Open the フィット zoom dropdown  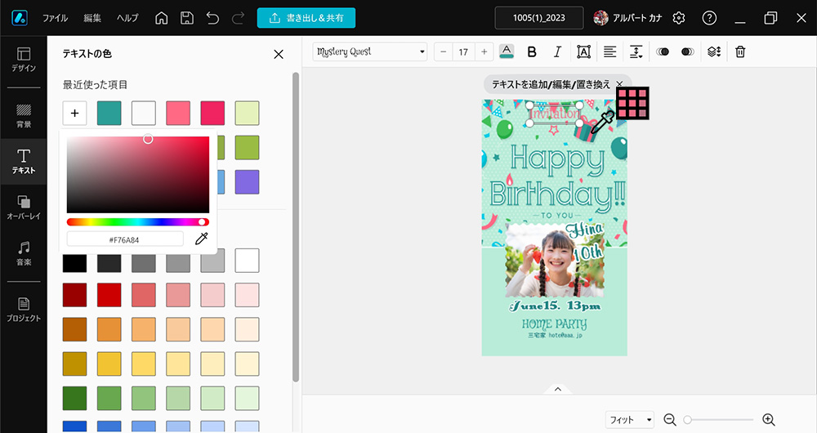(x=630, y=420)
